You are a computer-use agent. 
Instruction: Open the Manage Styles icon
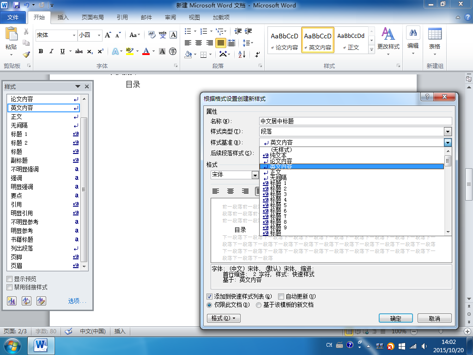coord(41,300)
